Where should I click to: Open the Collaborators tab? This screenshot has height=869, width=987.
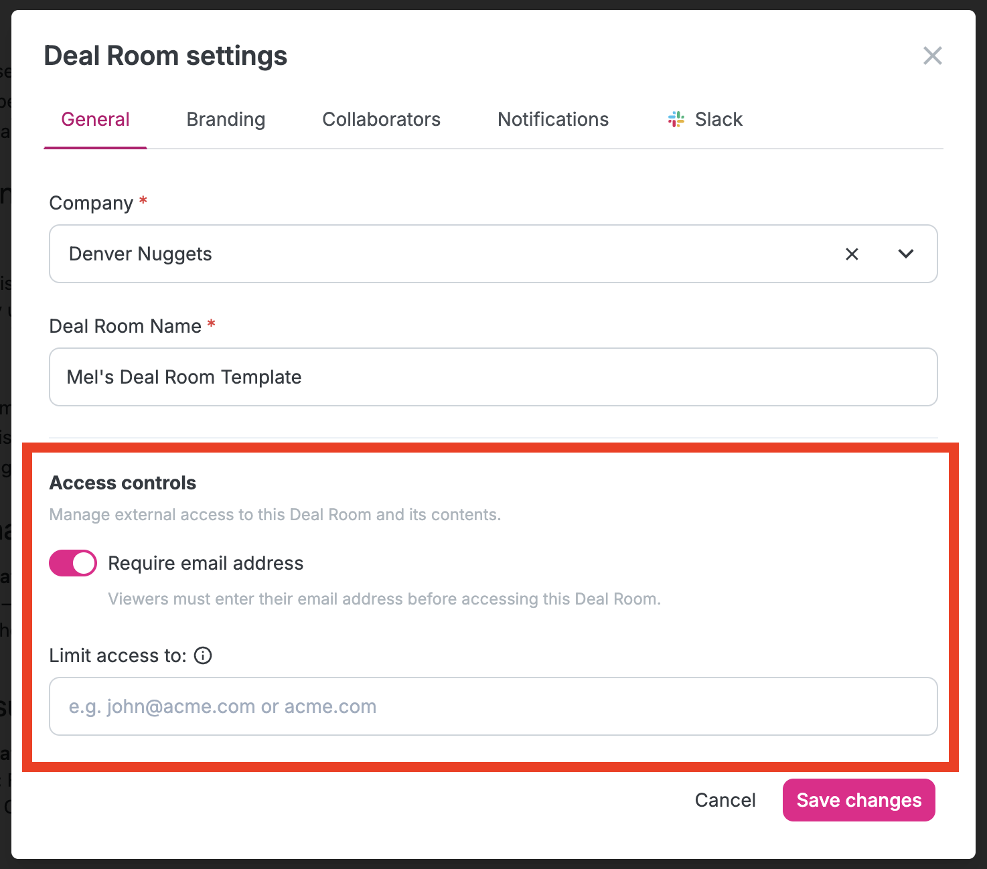point(381,119)
